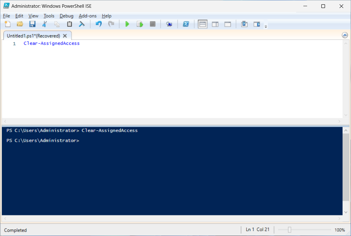Viewport: 351px width, 236px height.
Task: Open the Help menu
Action: coord(107,16)
